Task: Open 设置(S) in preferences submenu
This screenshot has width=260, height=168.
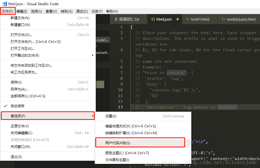Action: [x=143, y=116]
